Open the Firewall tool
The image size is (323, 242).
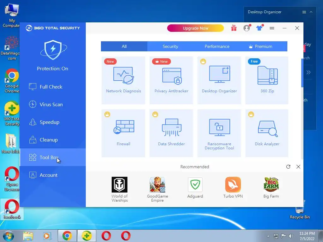[123, 133]
